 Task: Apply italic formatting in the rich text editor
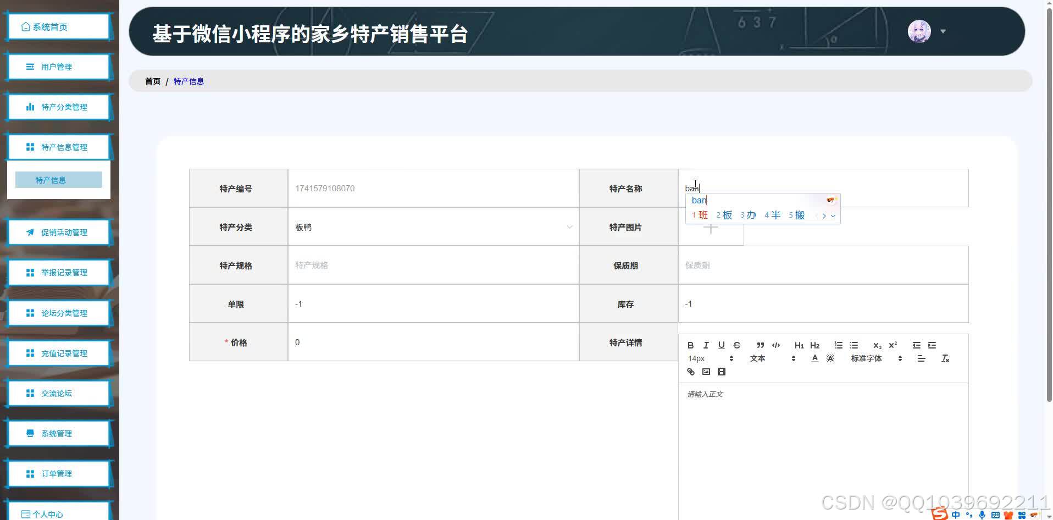pos(706,345)
